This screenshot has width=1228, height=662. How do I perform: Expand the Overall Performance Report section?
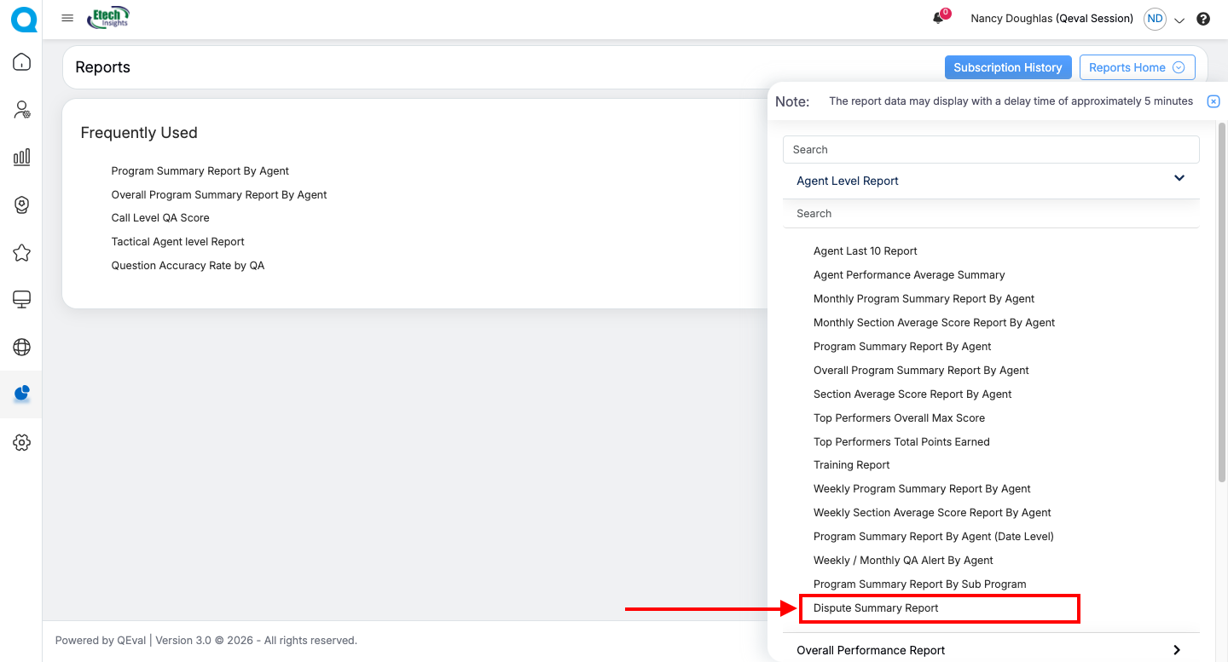coord(1177,650)
